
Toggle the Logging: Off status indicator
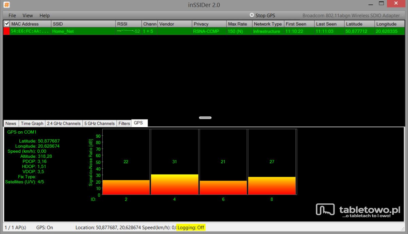(x=191, y=228)
